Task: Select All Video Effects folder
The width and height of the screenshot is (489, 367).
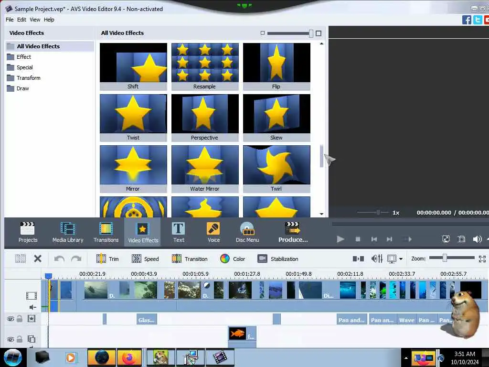Action: click(50, 46)
